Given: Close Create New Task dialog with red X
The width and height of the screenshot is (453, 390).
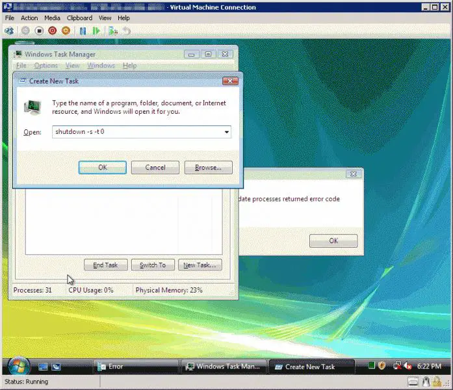Looking at the screenshot, I should (230, 81).
